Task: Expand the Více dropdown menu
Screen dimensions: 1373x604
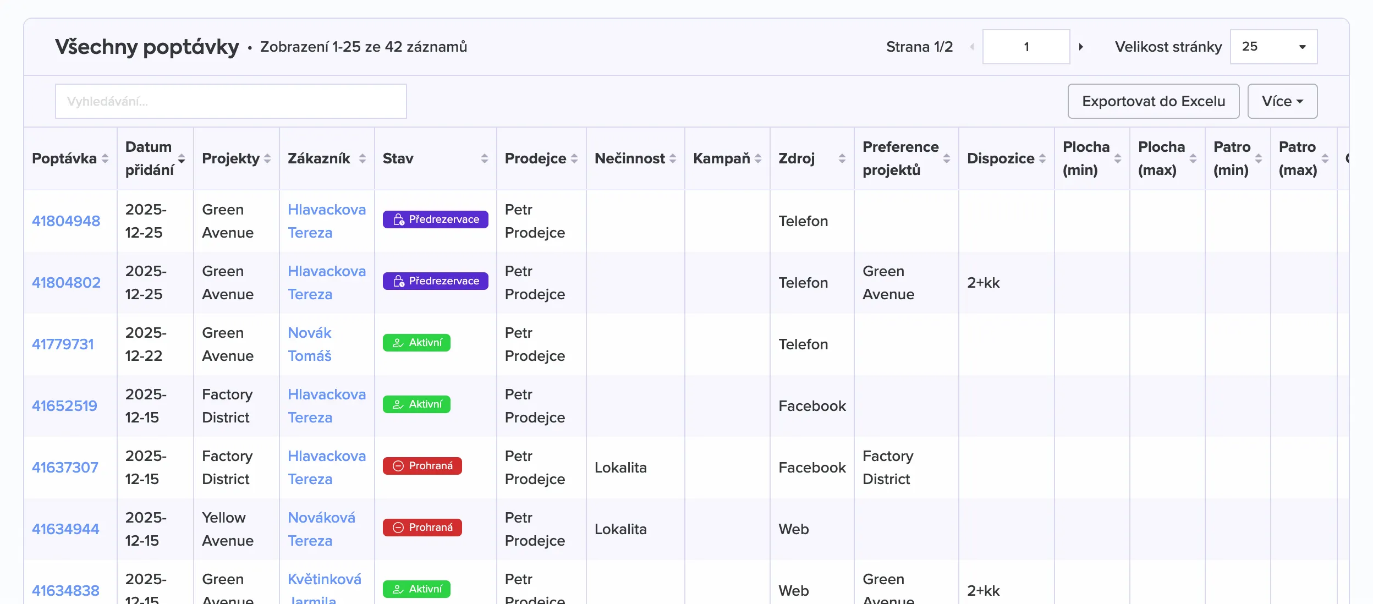Action: pyautogui.click(x=1282, y=101)
